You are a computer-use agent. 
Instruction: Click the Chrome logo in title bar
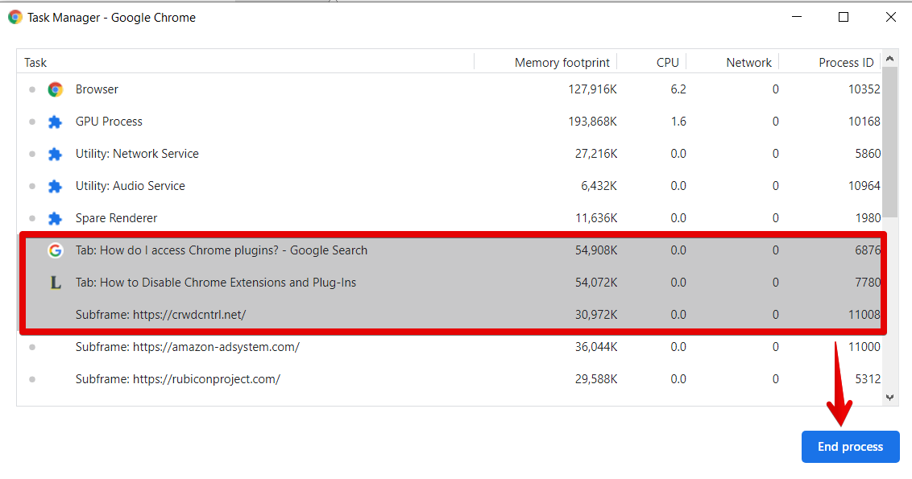pyautogui.click(x=15, y=17)
